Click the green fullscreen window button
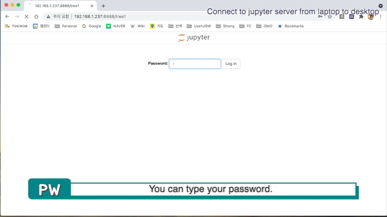Viewport: 387px width, 217px height. coord(18,5)
